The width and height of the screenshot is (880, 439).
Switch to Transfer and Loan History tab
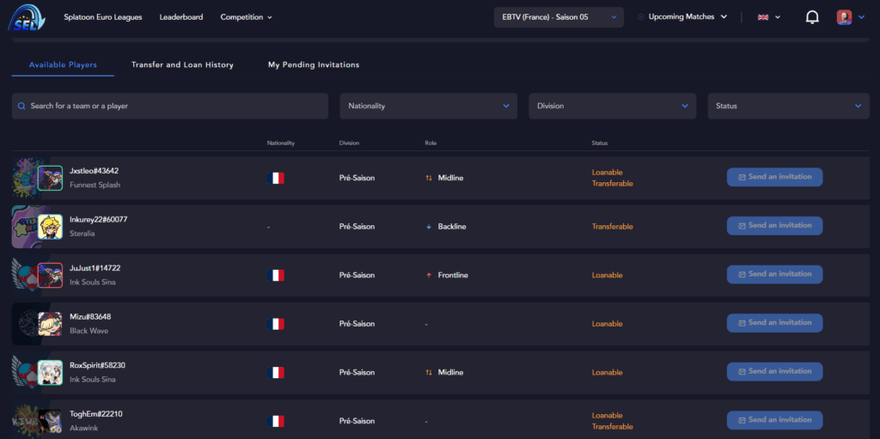pos(182,65)
